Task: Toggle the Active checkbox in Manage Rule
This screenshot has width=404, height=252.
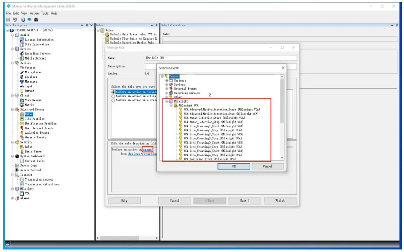Action: 147,74
